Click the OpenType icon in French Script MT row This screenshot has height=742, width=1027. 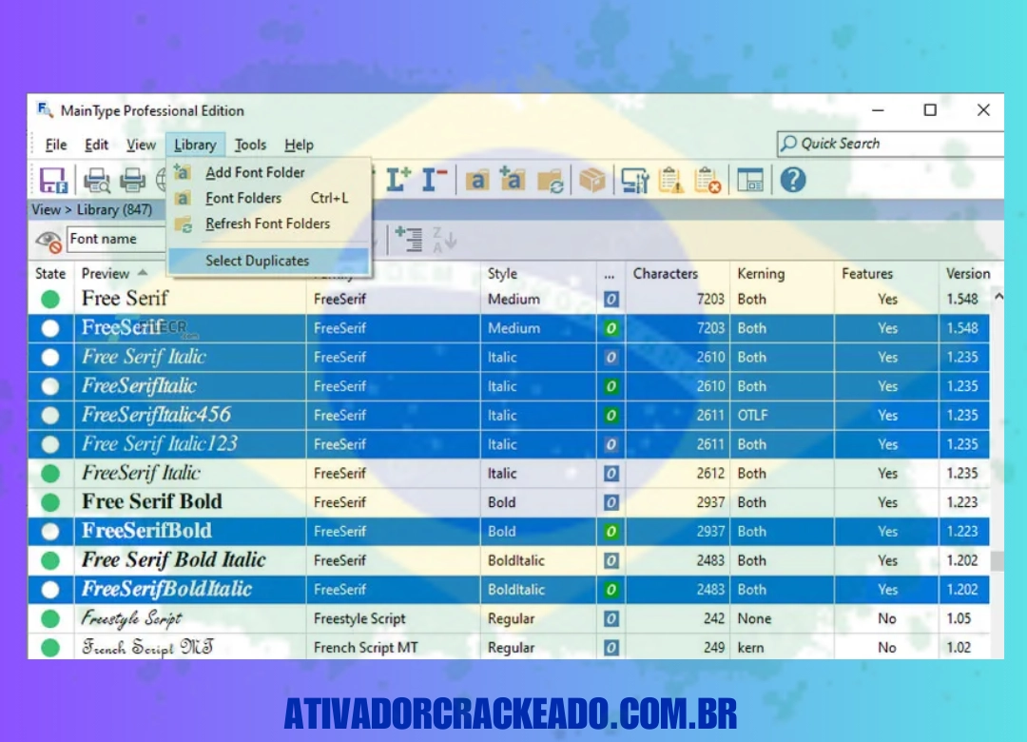click(x=611, y=648)
